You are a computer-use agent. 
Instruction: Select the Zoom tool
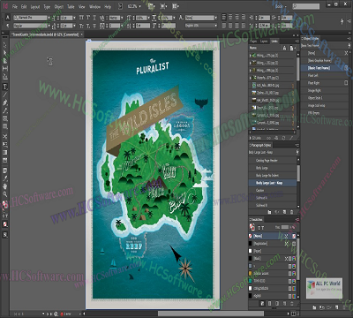point(5,194)
